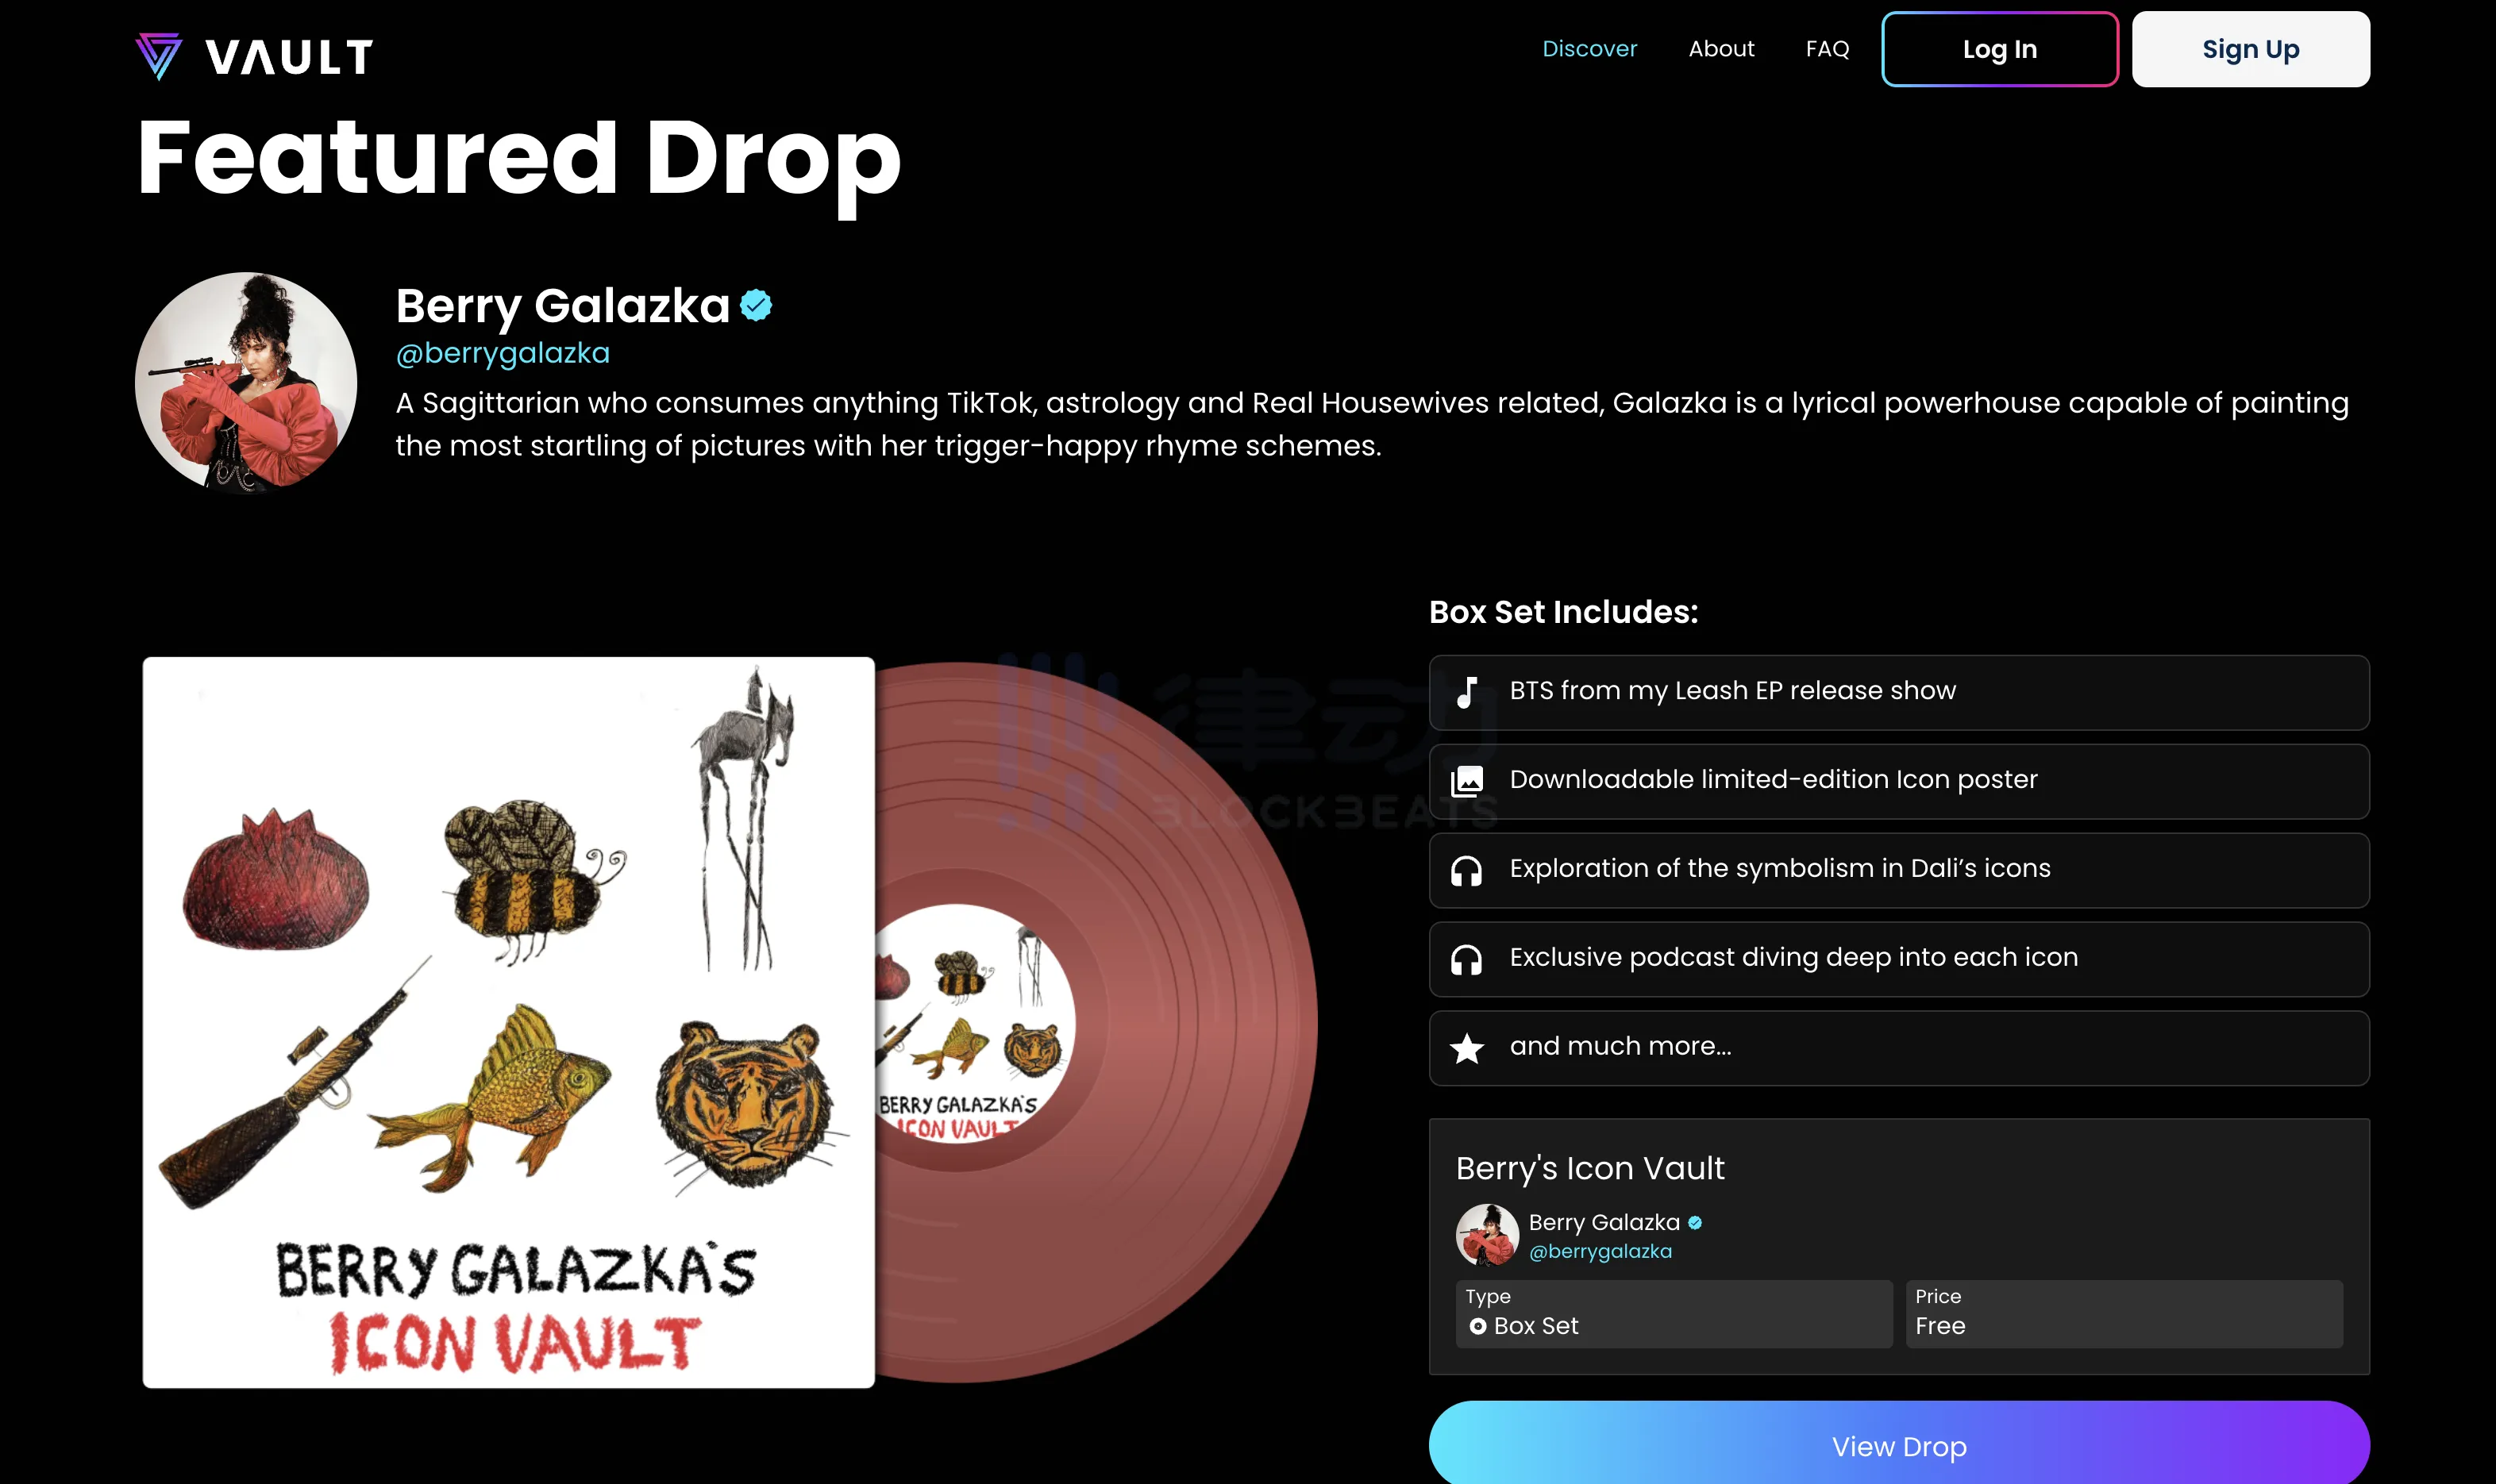Toggle the Log In button state
2496x1484 pixels.
point(1998,49)
